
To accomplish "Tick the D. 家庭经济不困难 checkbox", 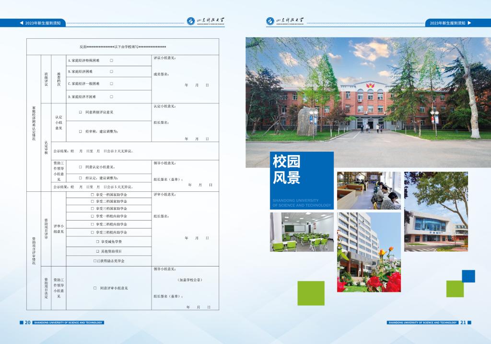I will pos(111,97).
